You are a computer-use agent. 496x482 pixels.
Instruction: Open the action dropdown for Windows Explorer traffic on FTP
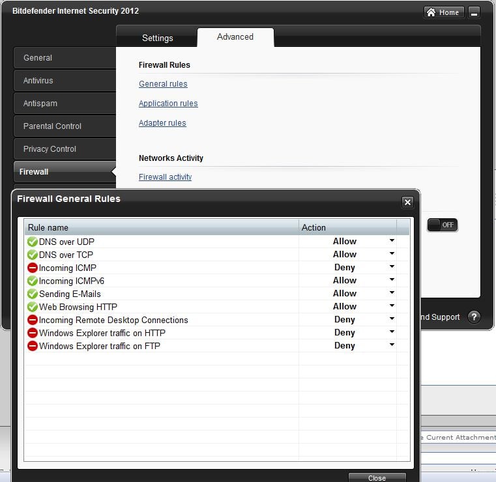point(392,345)
